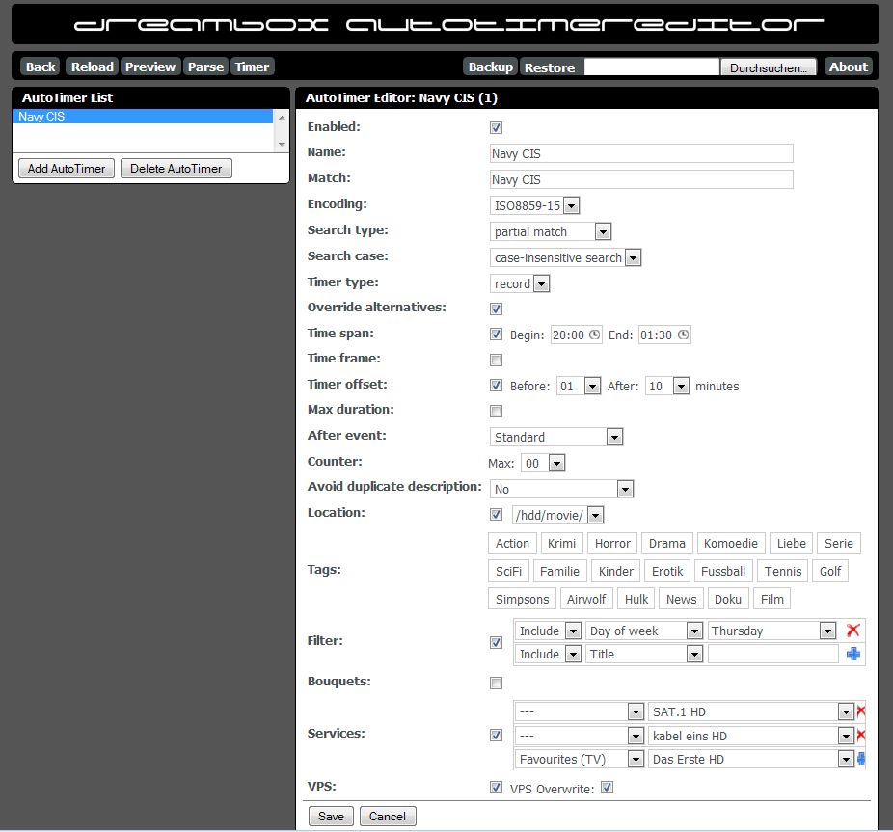893x832 pixels.
Task: Enable the Time frame checkbox
Action: 497,361
